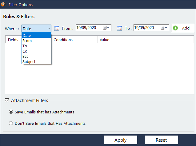196x146 pixels.
Task: Click the Value column header
Action: click(104, 40)
